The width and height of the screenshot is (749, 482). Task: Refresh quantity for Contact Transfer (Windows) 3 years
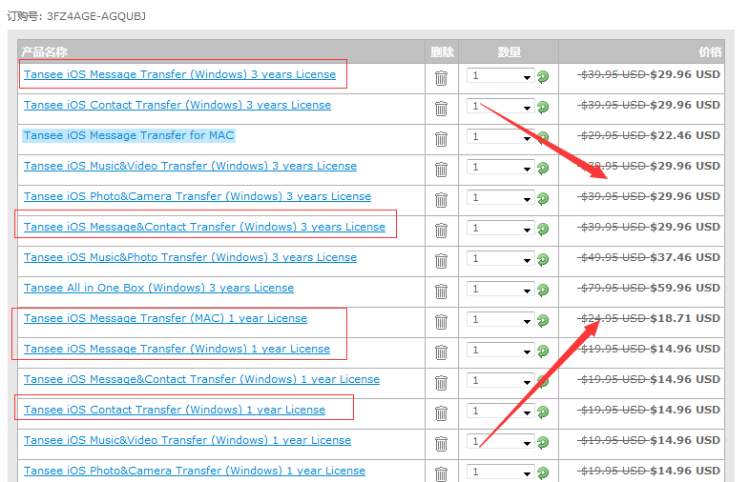543,107
